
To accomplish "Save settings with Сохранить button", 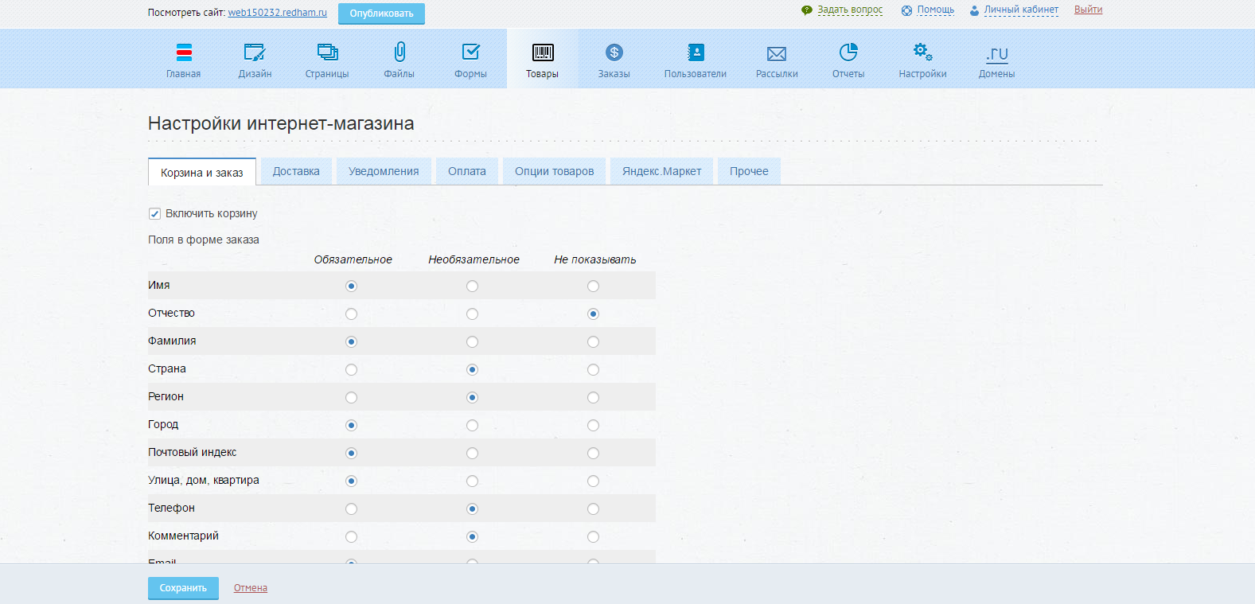I will pyautogui.click(x=183, y=588).
